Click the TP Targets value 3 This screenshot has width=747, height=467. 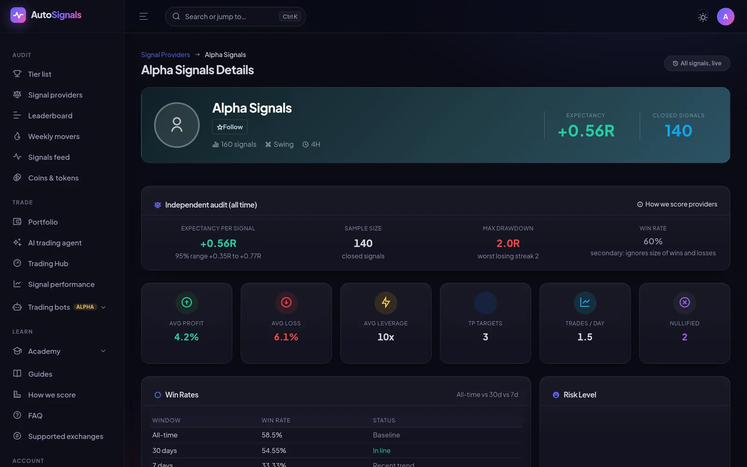(486, 337)
